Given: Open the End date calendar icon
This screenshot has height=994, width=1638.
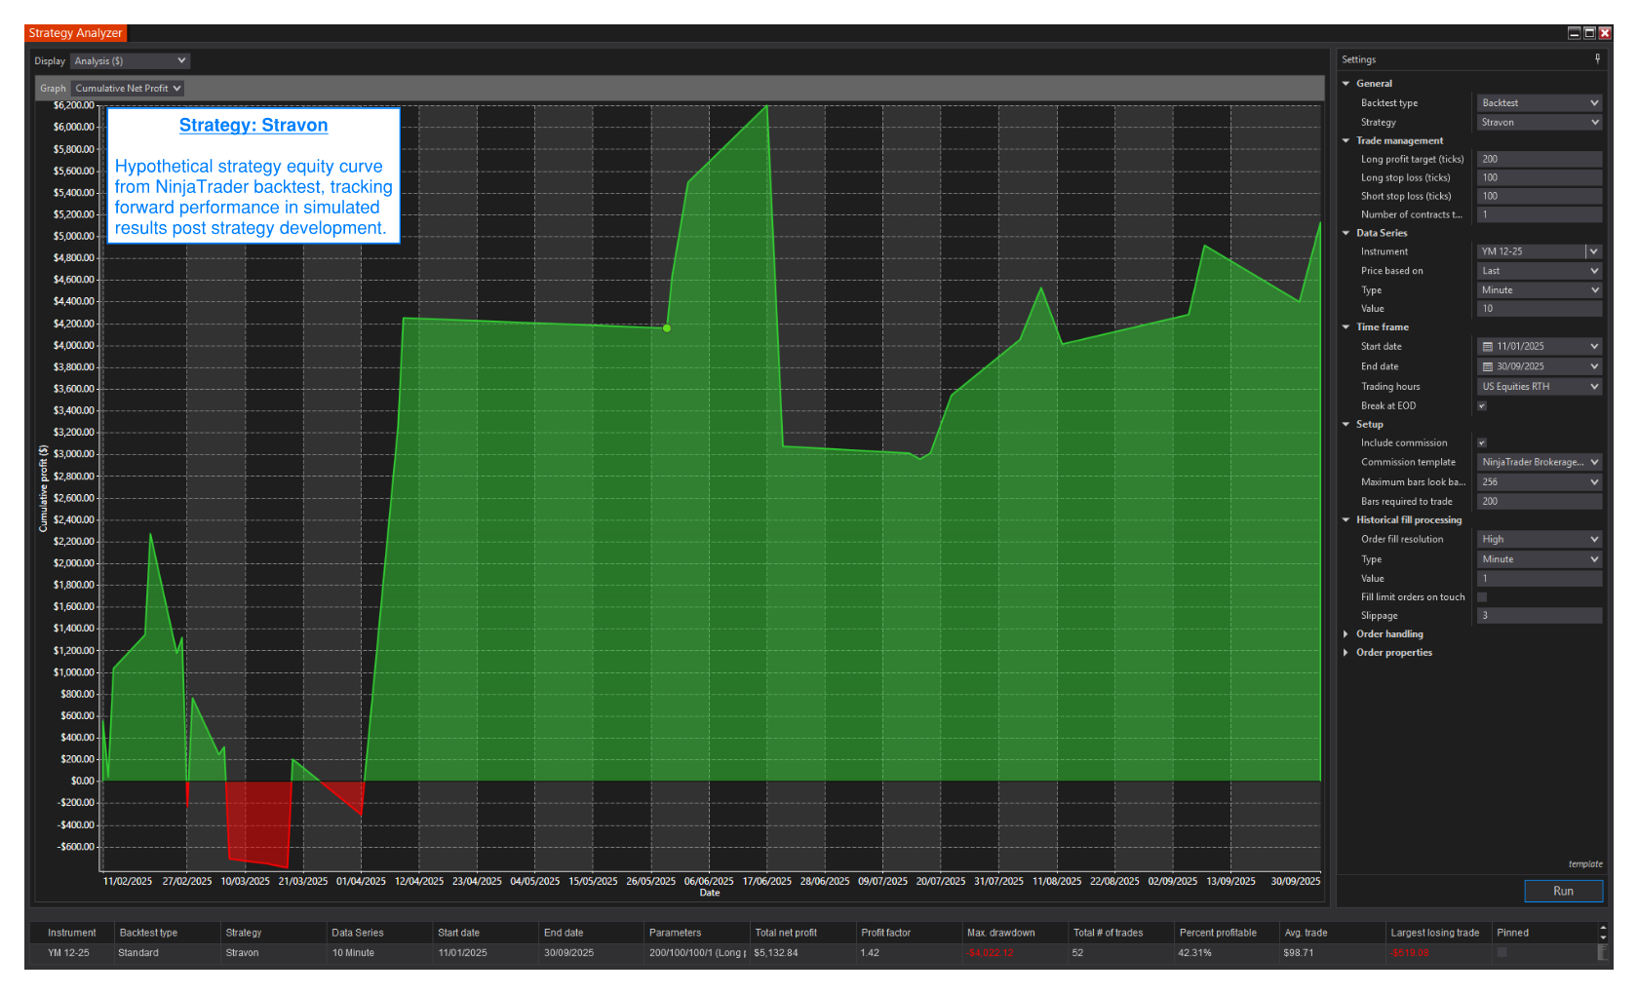Looking at the screenshot, I should (x=1488, y=367).
